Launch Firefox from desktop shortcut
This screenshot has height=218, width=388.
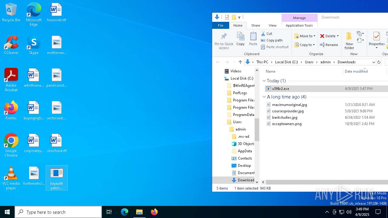click(11, 111)
